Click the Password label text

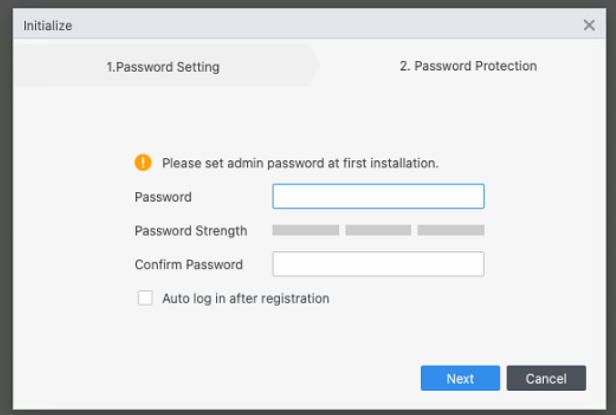point(163,197)
